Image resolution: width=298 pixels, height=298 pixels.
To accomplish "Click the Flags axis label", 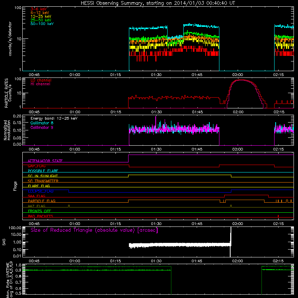I will click(x=15, y=186).
